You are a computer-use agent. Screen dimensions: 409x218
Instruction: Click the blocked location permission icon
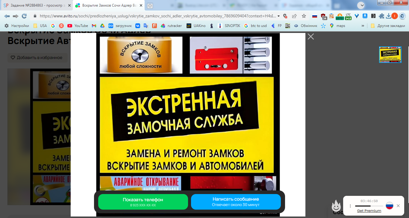(x=285, y=16)
